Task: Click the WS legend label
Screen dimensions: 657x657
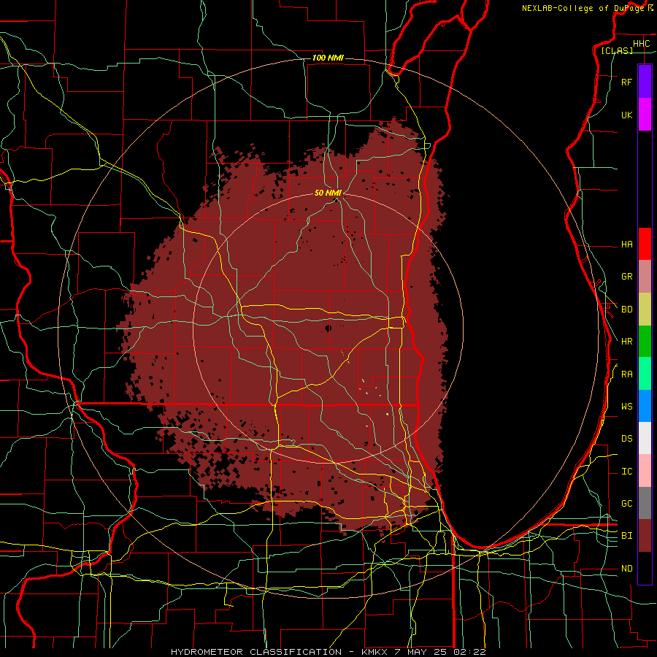Action: (626, 407)
